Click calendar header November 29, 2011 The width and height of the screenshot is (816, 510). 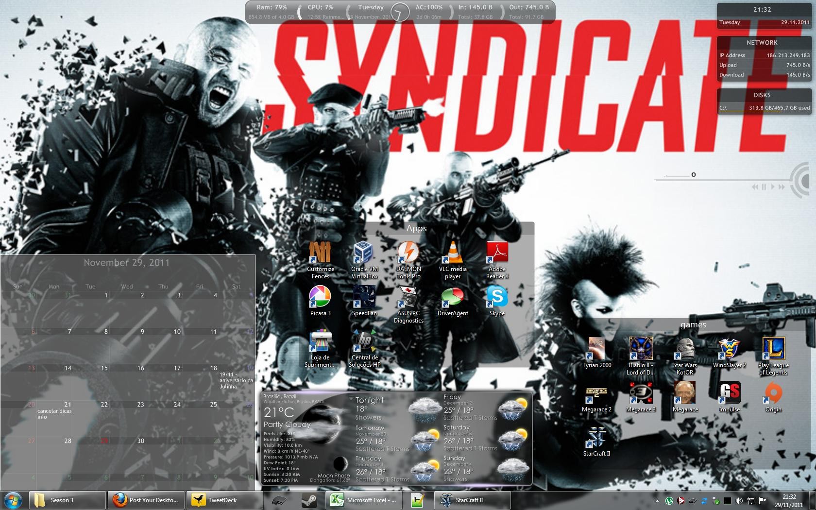[126, 263]
